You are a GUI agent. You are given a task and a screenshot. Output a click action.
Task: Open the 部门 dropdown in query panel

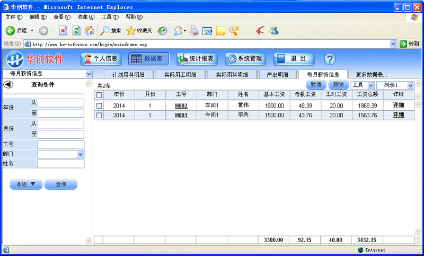(81, 154)
